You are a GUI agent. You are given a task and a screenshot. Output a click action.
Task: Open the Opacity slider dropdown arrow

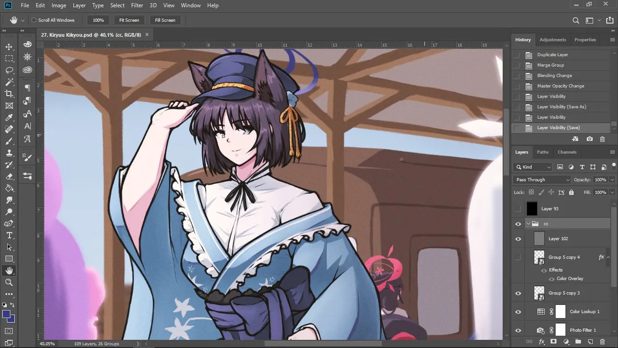(612, 180)
